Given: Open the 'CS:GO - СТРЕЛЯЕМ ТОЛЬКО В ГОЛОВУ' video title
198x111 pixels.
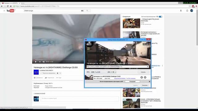Looking at the screenshot, I should (151, 101).
